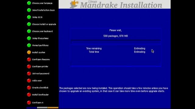Open the Setup SCSI step
195x109 pixels.
click(37, 17)
